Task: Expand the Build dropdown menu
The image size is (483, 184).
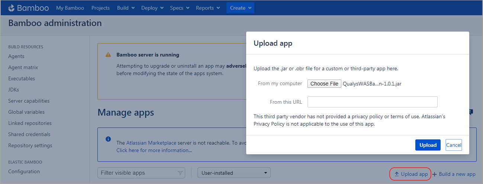Action: tap(126, 8)
